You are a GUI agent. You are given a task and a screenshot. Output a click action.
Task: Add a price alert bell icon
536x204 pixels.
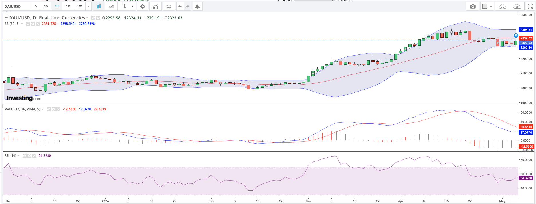click(x=197, y=6)
